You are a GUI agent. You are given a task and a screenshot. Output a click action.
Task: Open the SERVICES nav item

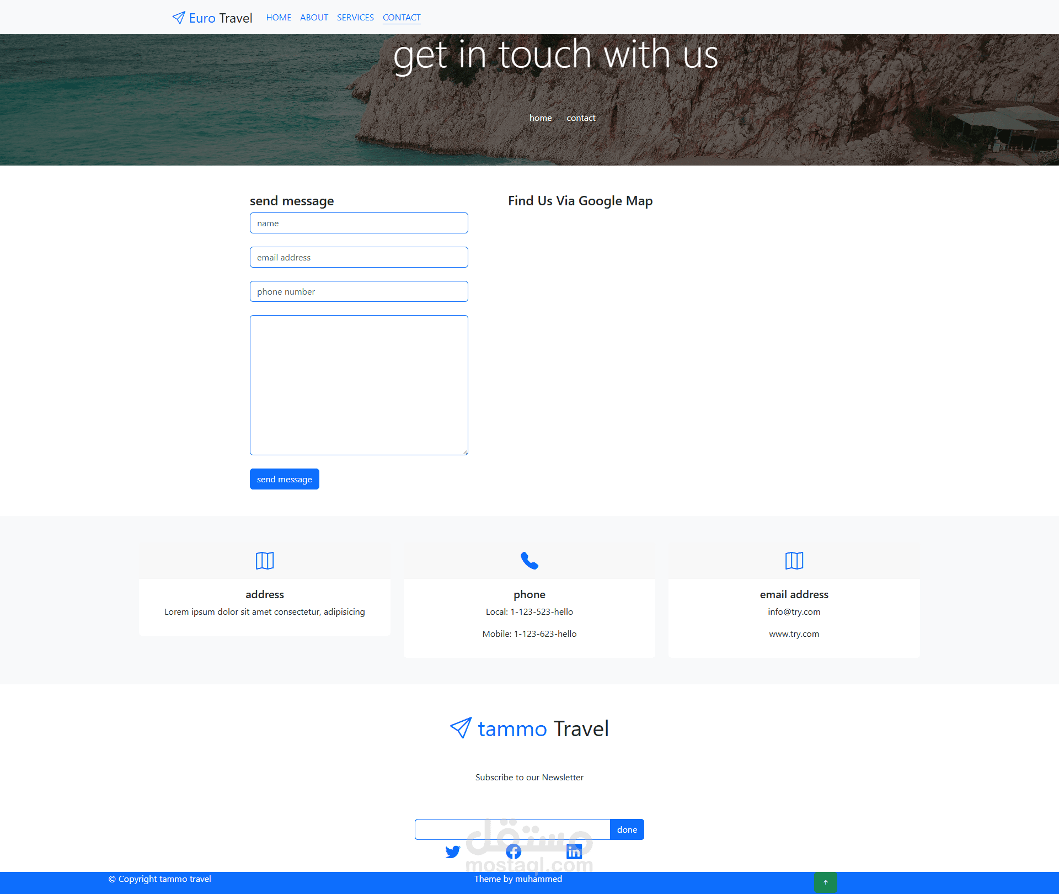[355, 18]
